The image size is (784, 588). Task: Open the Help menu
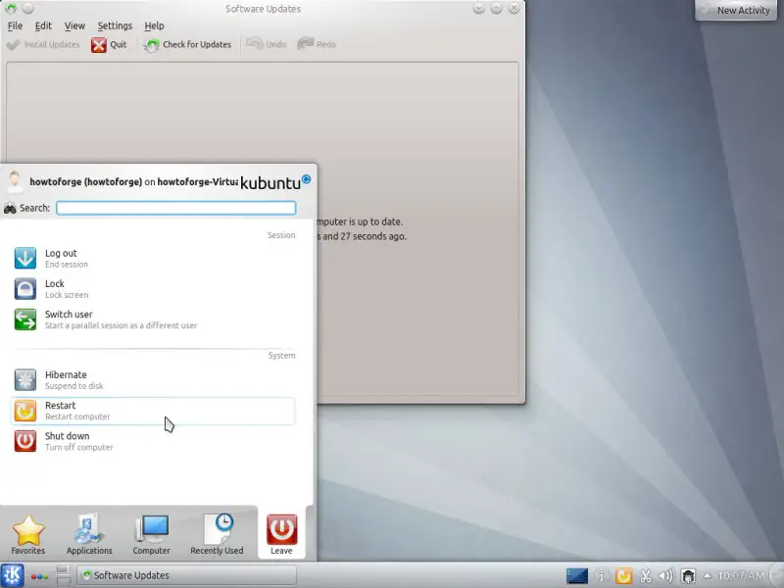pos(154,25)
